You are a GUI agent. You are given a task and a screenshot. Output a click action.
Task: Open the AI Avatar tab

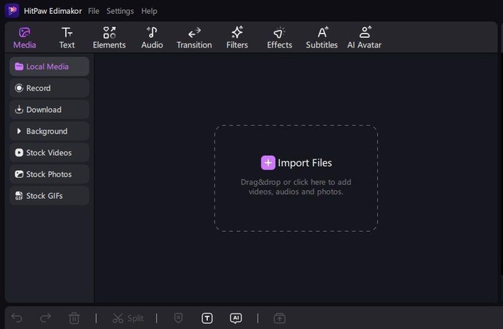(364, 38)
